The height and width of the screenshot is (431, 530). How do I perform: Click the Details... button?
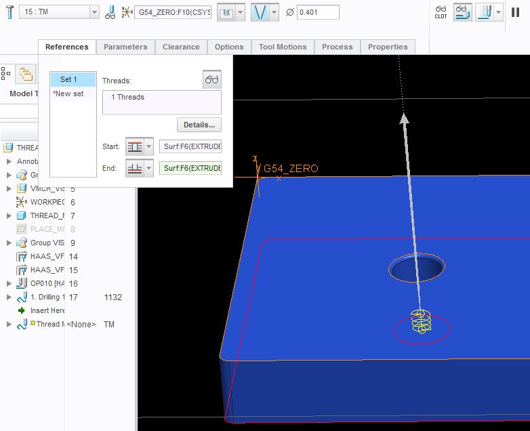coord(199,125)
